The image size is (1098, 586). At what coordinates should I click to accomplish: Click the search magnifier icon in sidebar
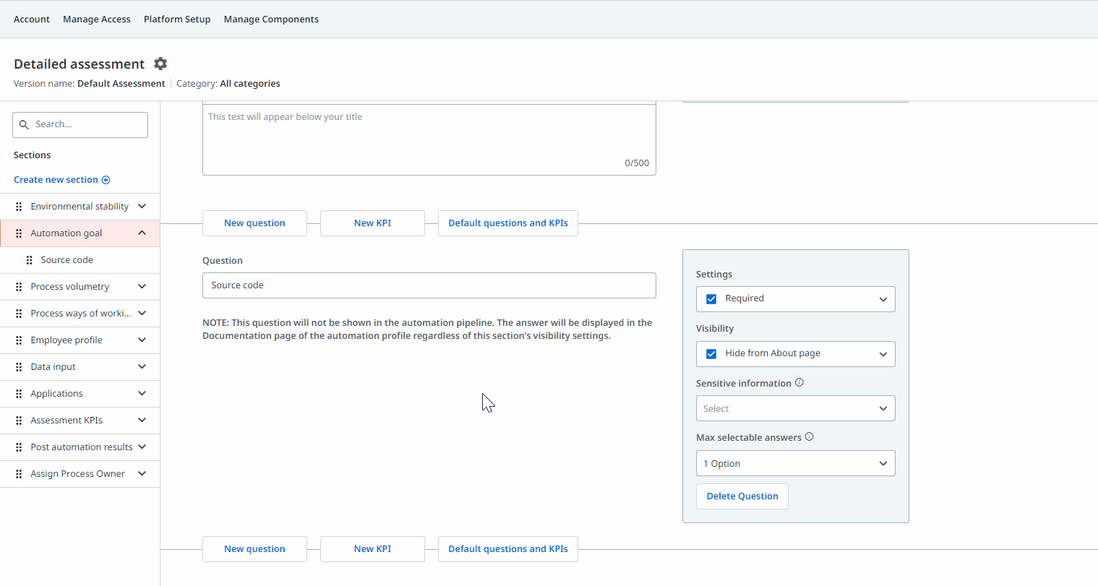coord(24,124)
